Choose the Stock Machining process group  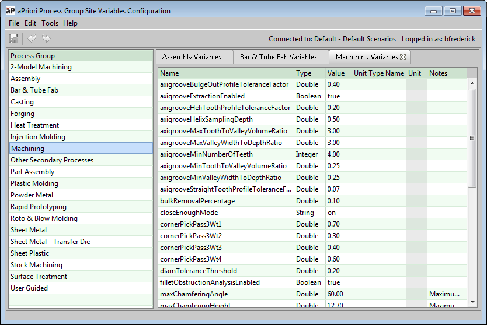click(x=36, y=265)
